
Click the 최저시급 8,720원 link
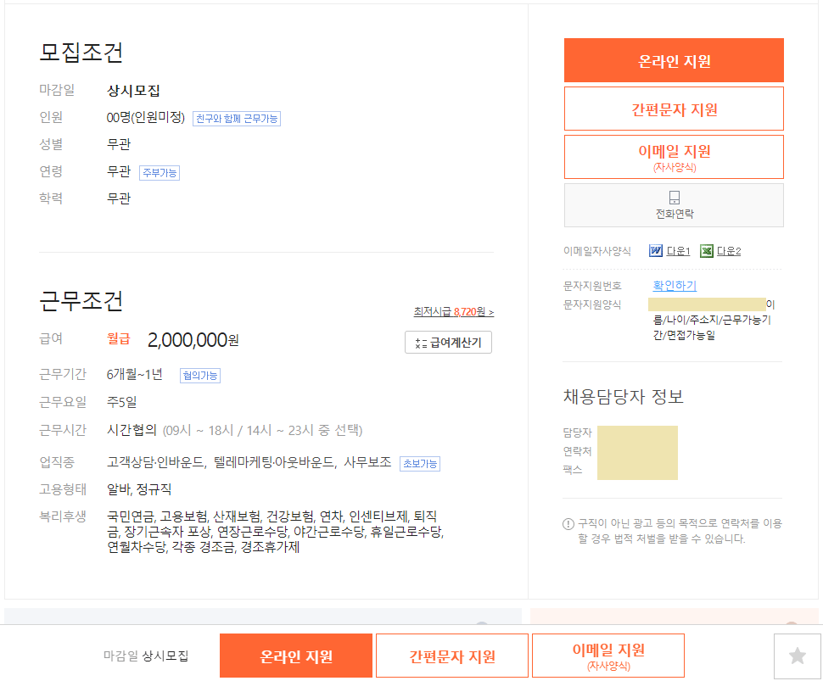click(456, 310)
